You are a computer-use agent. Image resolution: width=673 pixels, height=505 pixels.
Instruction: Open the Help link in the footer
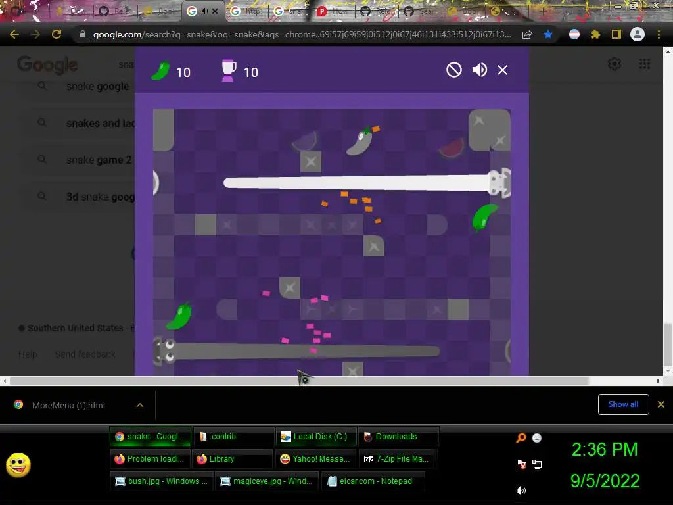click(x=28, y=354)
